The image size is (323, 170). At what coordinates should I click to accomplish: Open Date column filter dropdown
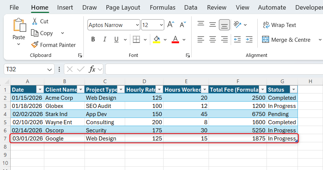pyautogui.click(x=40, y=89)
